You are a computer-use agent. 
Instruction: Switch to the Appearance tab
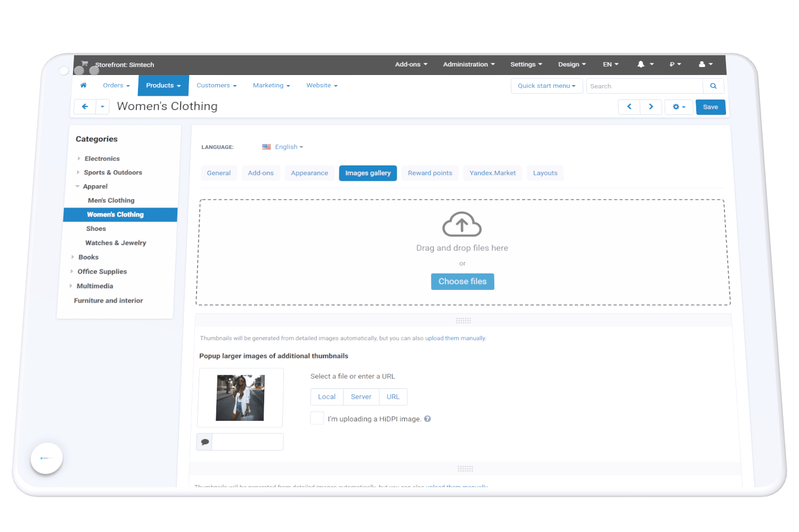coord(309,173)
